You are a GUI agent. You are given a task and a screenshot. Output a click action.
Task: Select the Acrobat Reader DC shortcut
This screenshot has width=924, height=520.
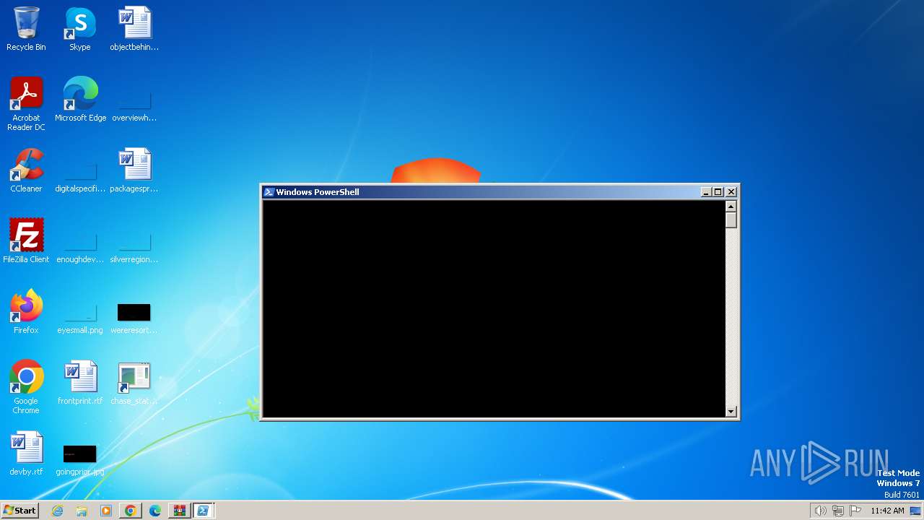pyautogui.click(x=26, y=103)
